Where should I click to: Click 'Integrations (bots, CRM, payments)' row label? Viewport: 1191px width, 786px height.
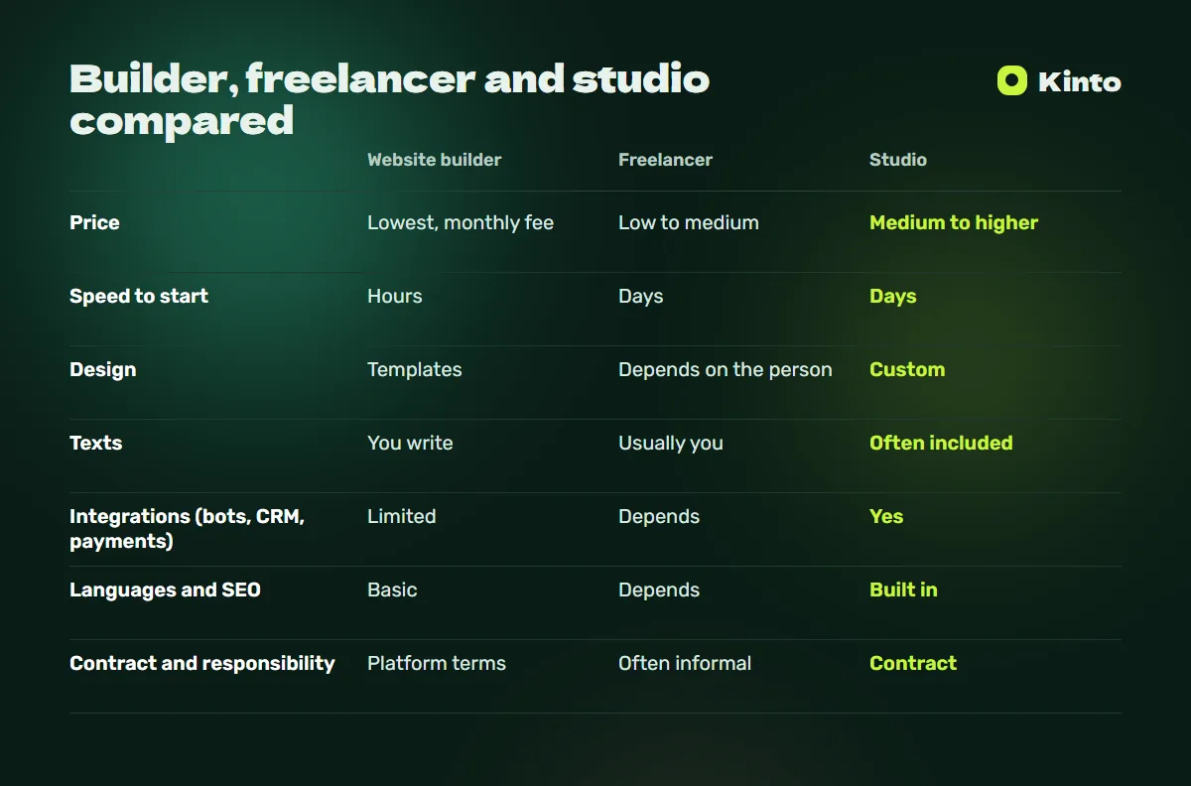(x=187, y=529)
